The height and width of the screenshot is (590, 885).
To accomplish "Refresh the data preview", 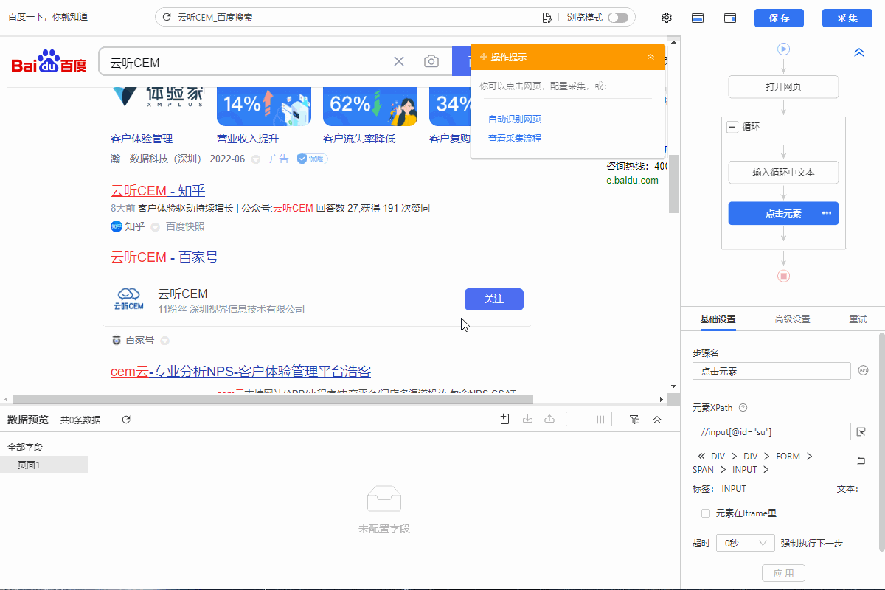I will click(x=126, y=420).
